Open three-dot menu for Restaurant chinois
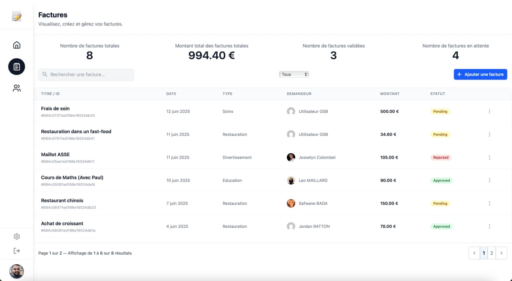The image size is (512, 281). coord(489,204)
